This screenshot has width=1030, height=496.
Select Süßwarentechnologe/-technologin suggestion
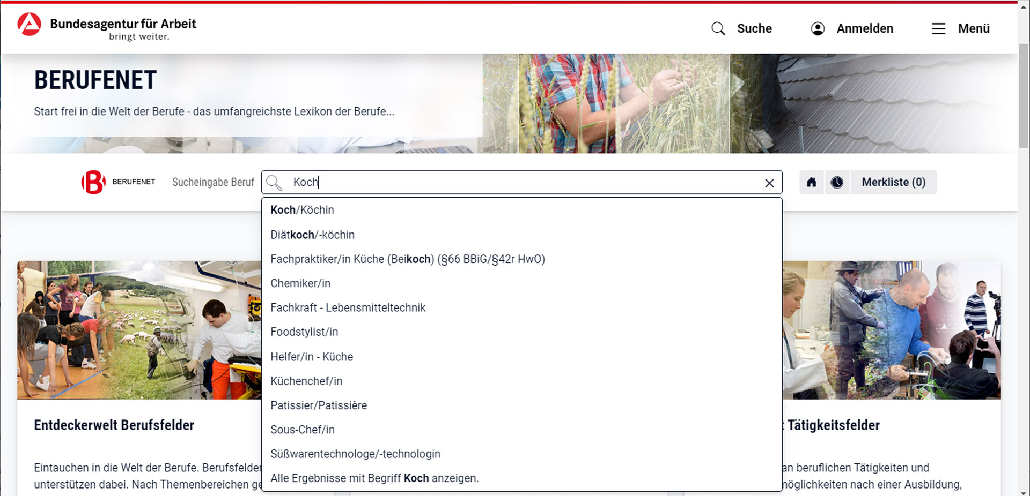click(355, 454)
